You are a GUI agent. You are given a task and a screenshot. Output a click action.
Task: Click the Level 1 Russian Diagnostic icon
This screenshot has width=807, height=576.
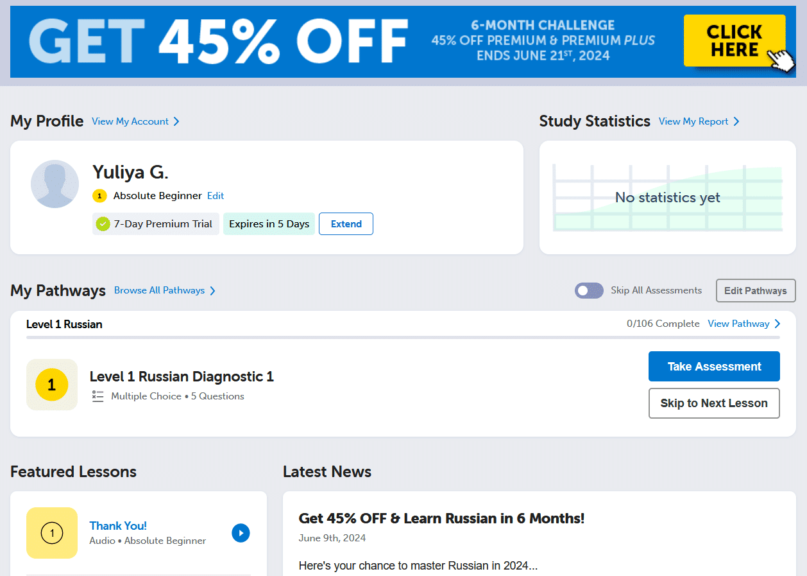52,385
